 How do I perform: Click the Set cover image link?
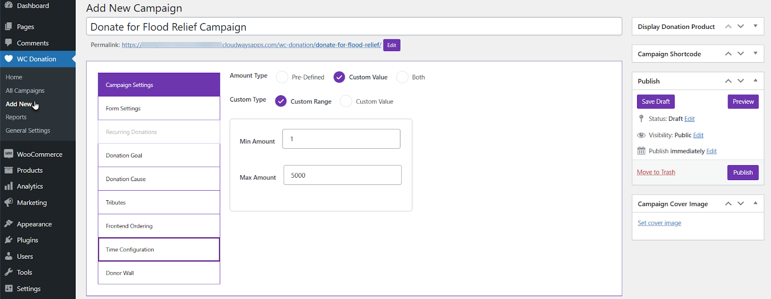(x=659, y=223)
